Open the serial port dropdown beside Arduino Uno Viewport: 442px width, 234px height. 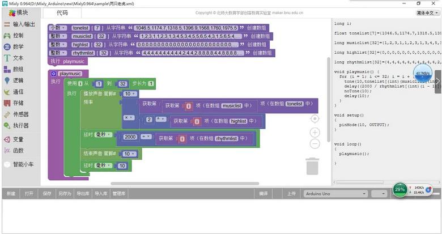[379, 194]
